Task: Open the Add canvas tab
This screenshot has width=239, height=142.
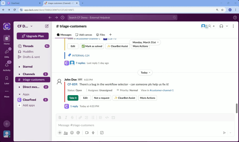Action: 84,35
